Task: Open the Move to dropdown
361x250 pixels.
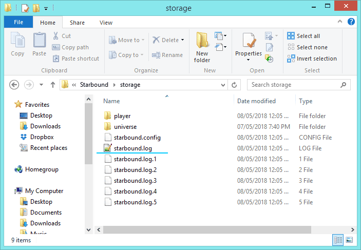Action: pyautogui.click(x=127, y=40)
